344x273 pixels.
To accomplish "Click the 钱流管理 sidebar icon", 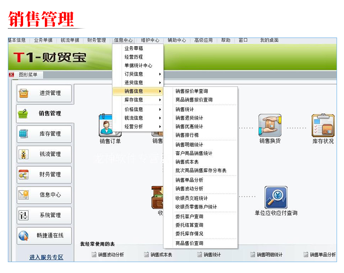I will pos(24,154).
